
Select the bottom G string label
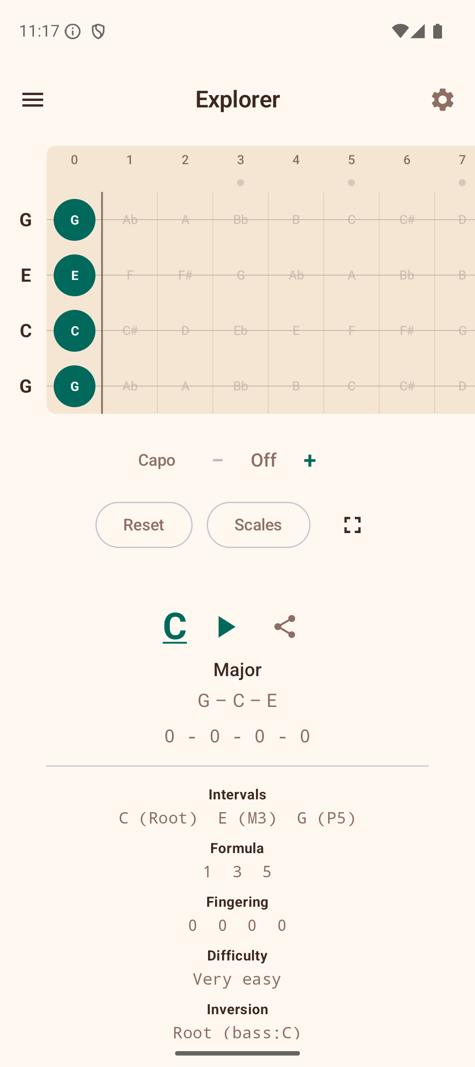25,386
